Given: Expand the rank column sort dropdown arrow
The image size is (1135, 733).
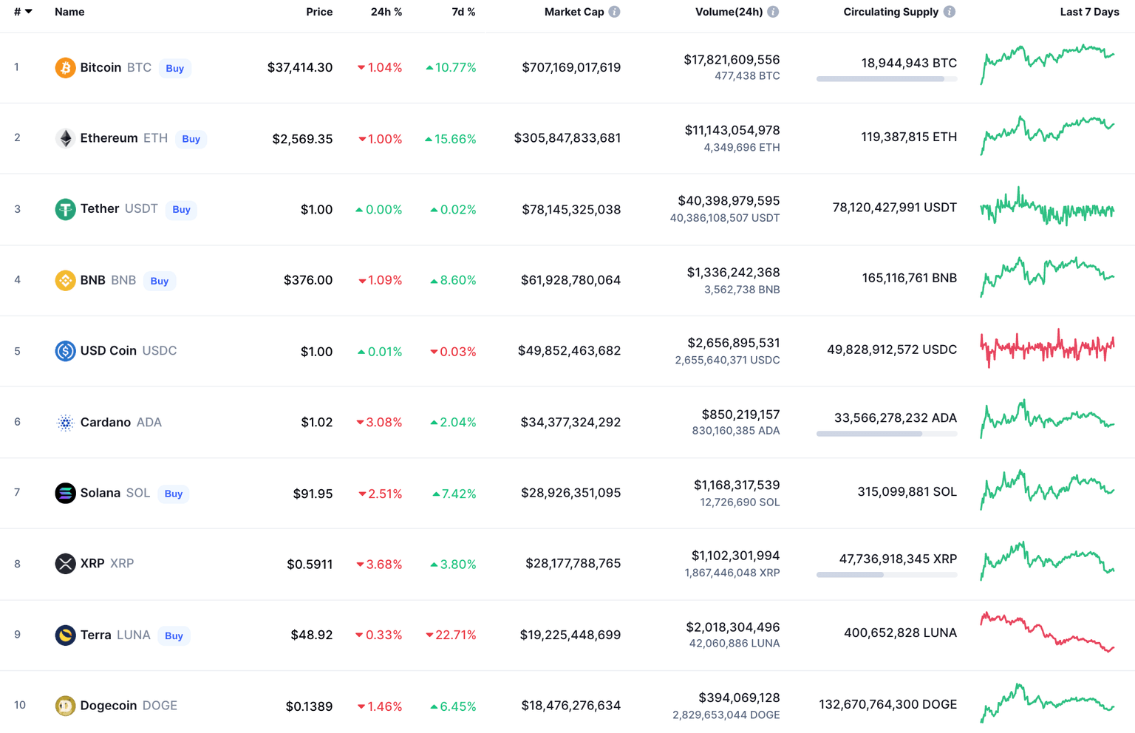Looking at the screenshot, I should (x=30, y=11).
